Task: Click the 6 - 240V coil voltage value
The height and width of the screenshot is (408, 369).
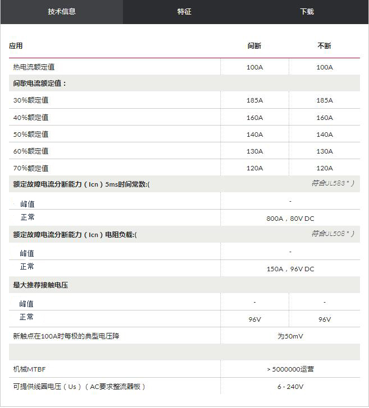Action: [290, 387]
